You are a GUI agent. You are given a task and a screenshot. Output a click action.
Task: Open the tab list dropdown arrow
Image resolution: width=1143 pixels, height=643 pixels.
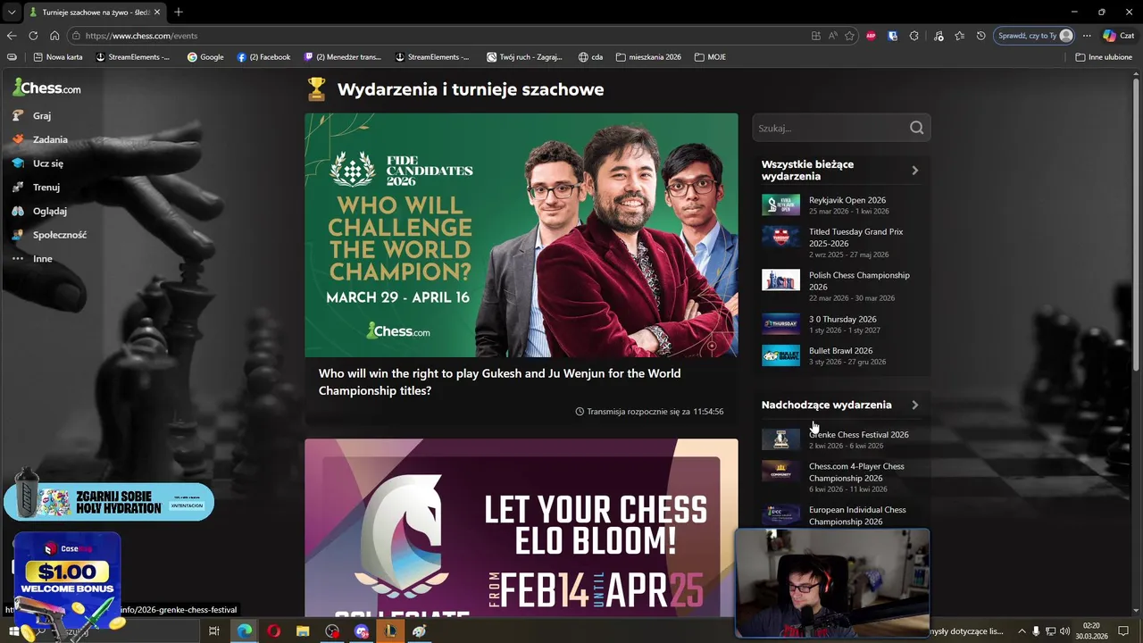click(12, 13)
